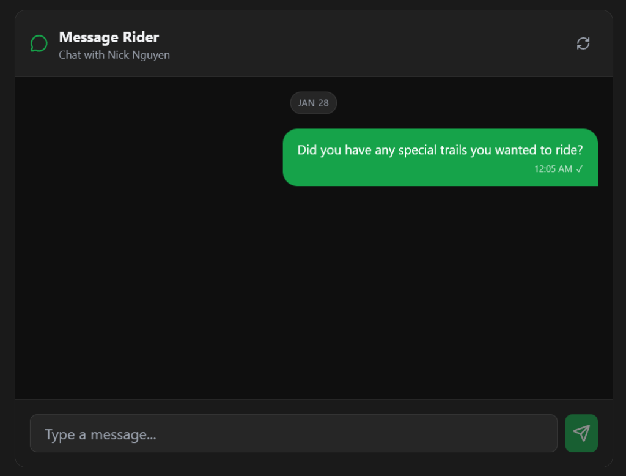
Task: Click the JAN 28 date pill
Action: pyautogui.click(x=314, y=103)
